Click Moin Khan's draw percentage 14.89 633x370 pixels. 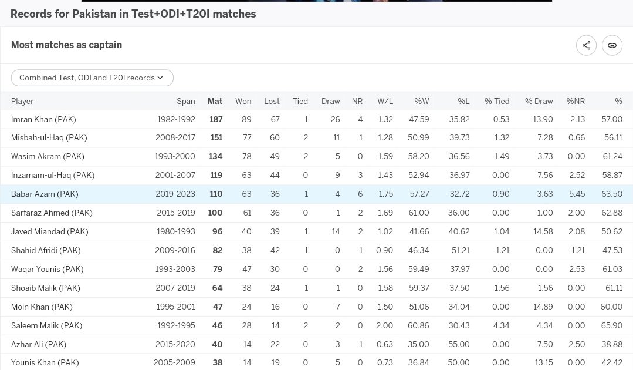543,307
